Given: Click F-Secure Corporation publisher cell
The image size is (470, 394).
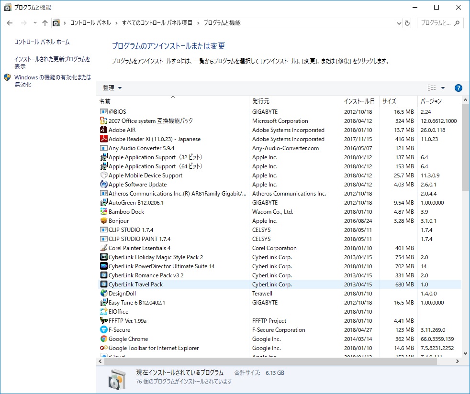Looking at the screenshot, I should [x=279, y=329].
